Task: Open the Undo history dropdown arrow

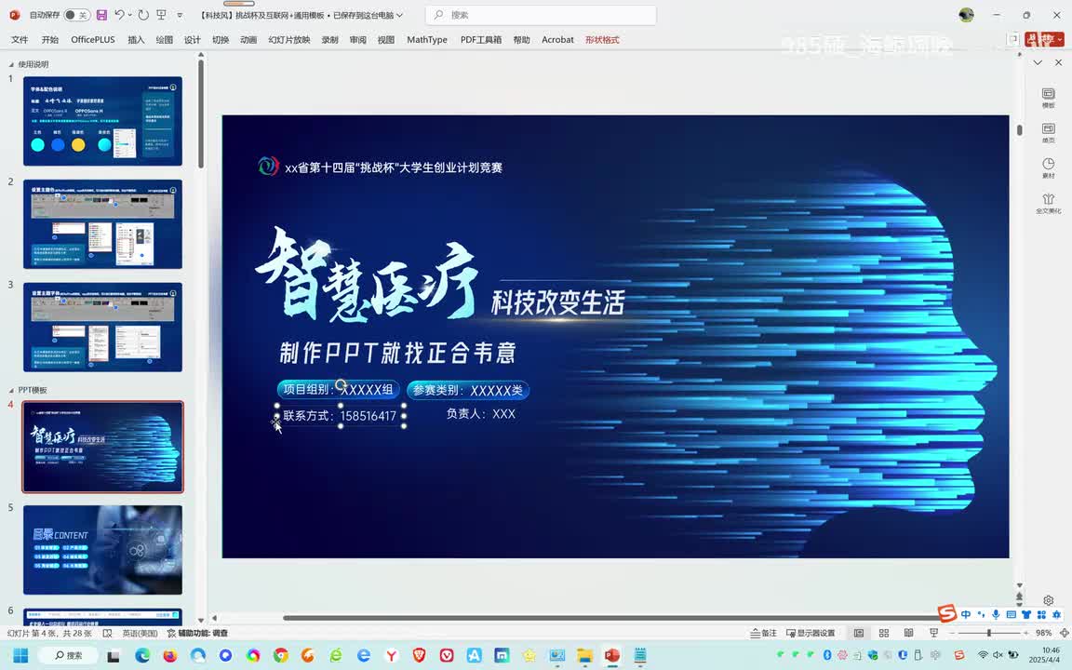Action: point(130,15)
